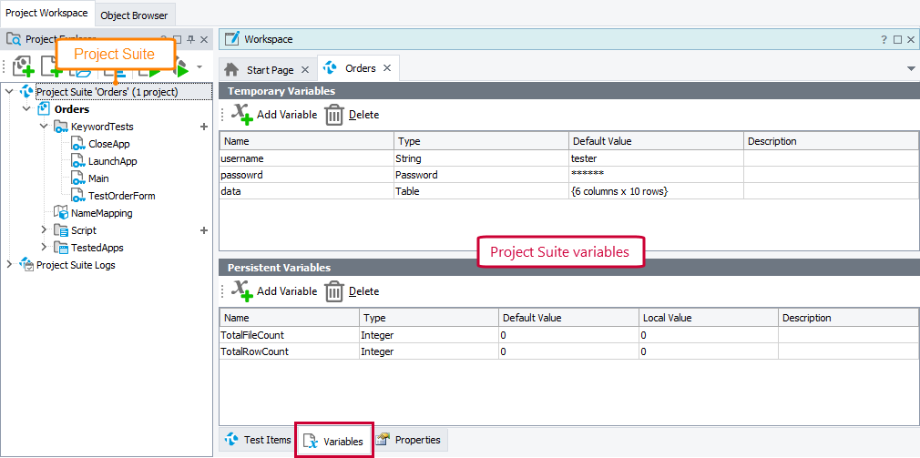Click the Workspace help question mark
The width and height of the screenshot is (920, 458).
(884, 40)
